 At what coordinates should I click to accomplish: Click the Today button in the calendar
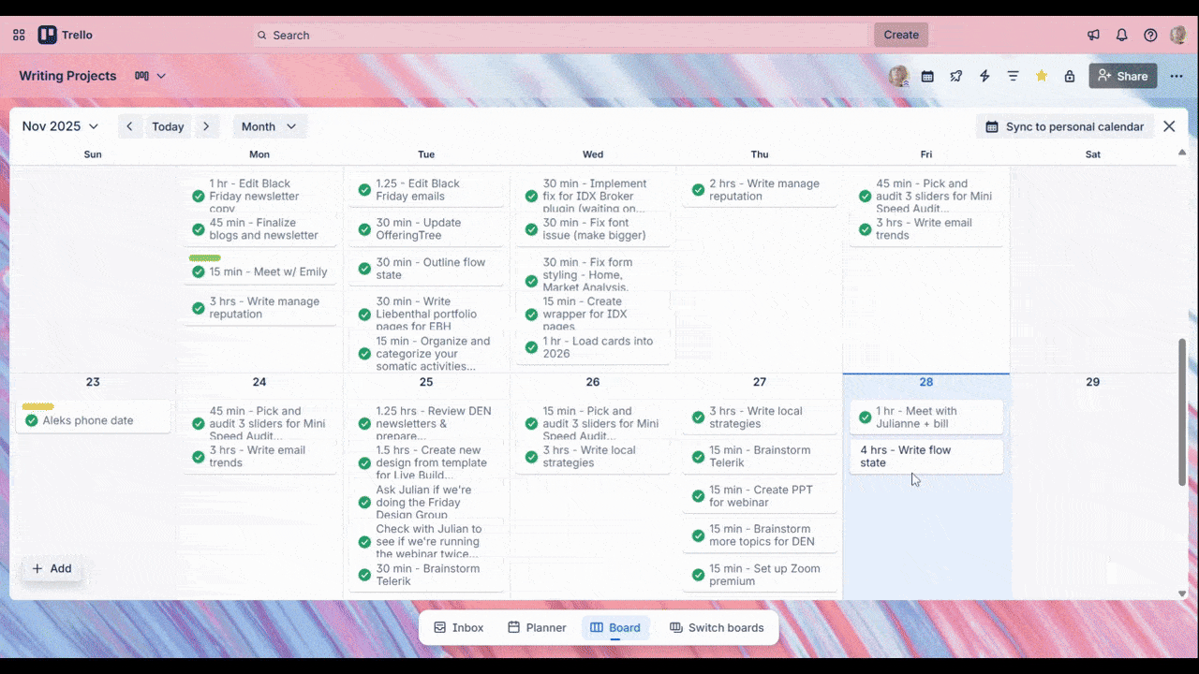pyautogui.click(x=168, y=126)
